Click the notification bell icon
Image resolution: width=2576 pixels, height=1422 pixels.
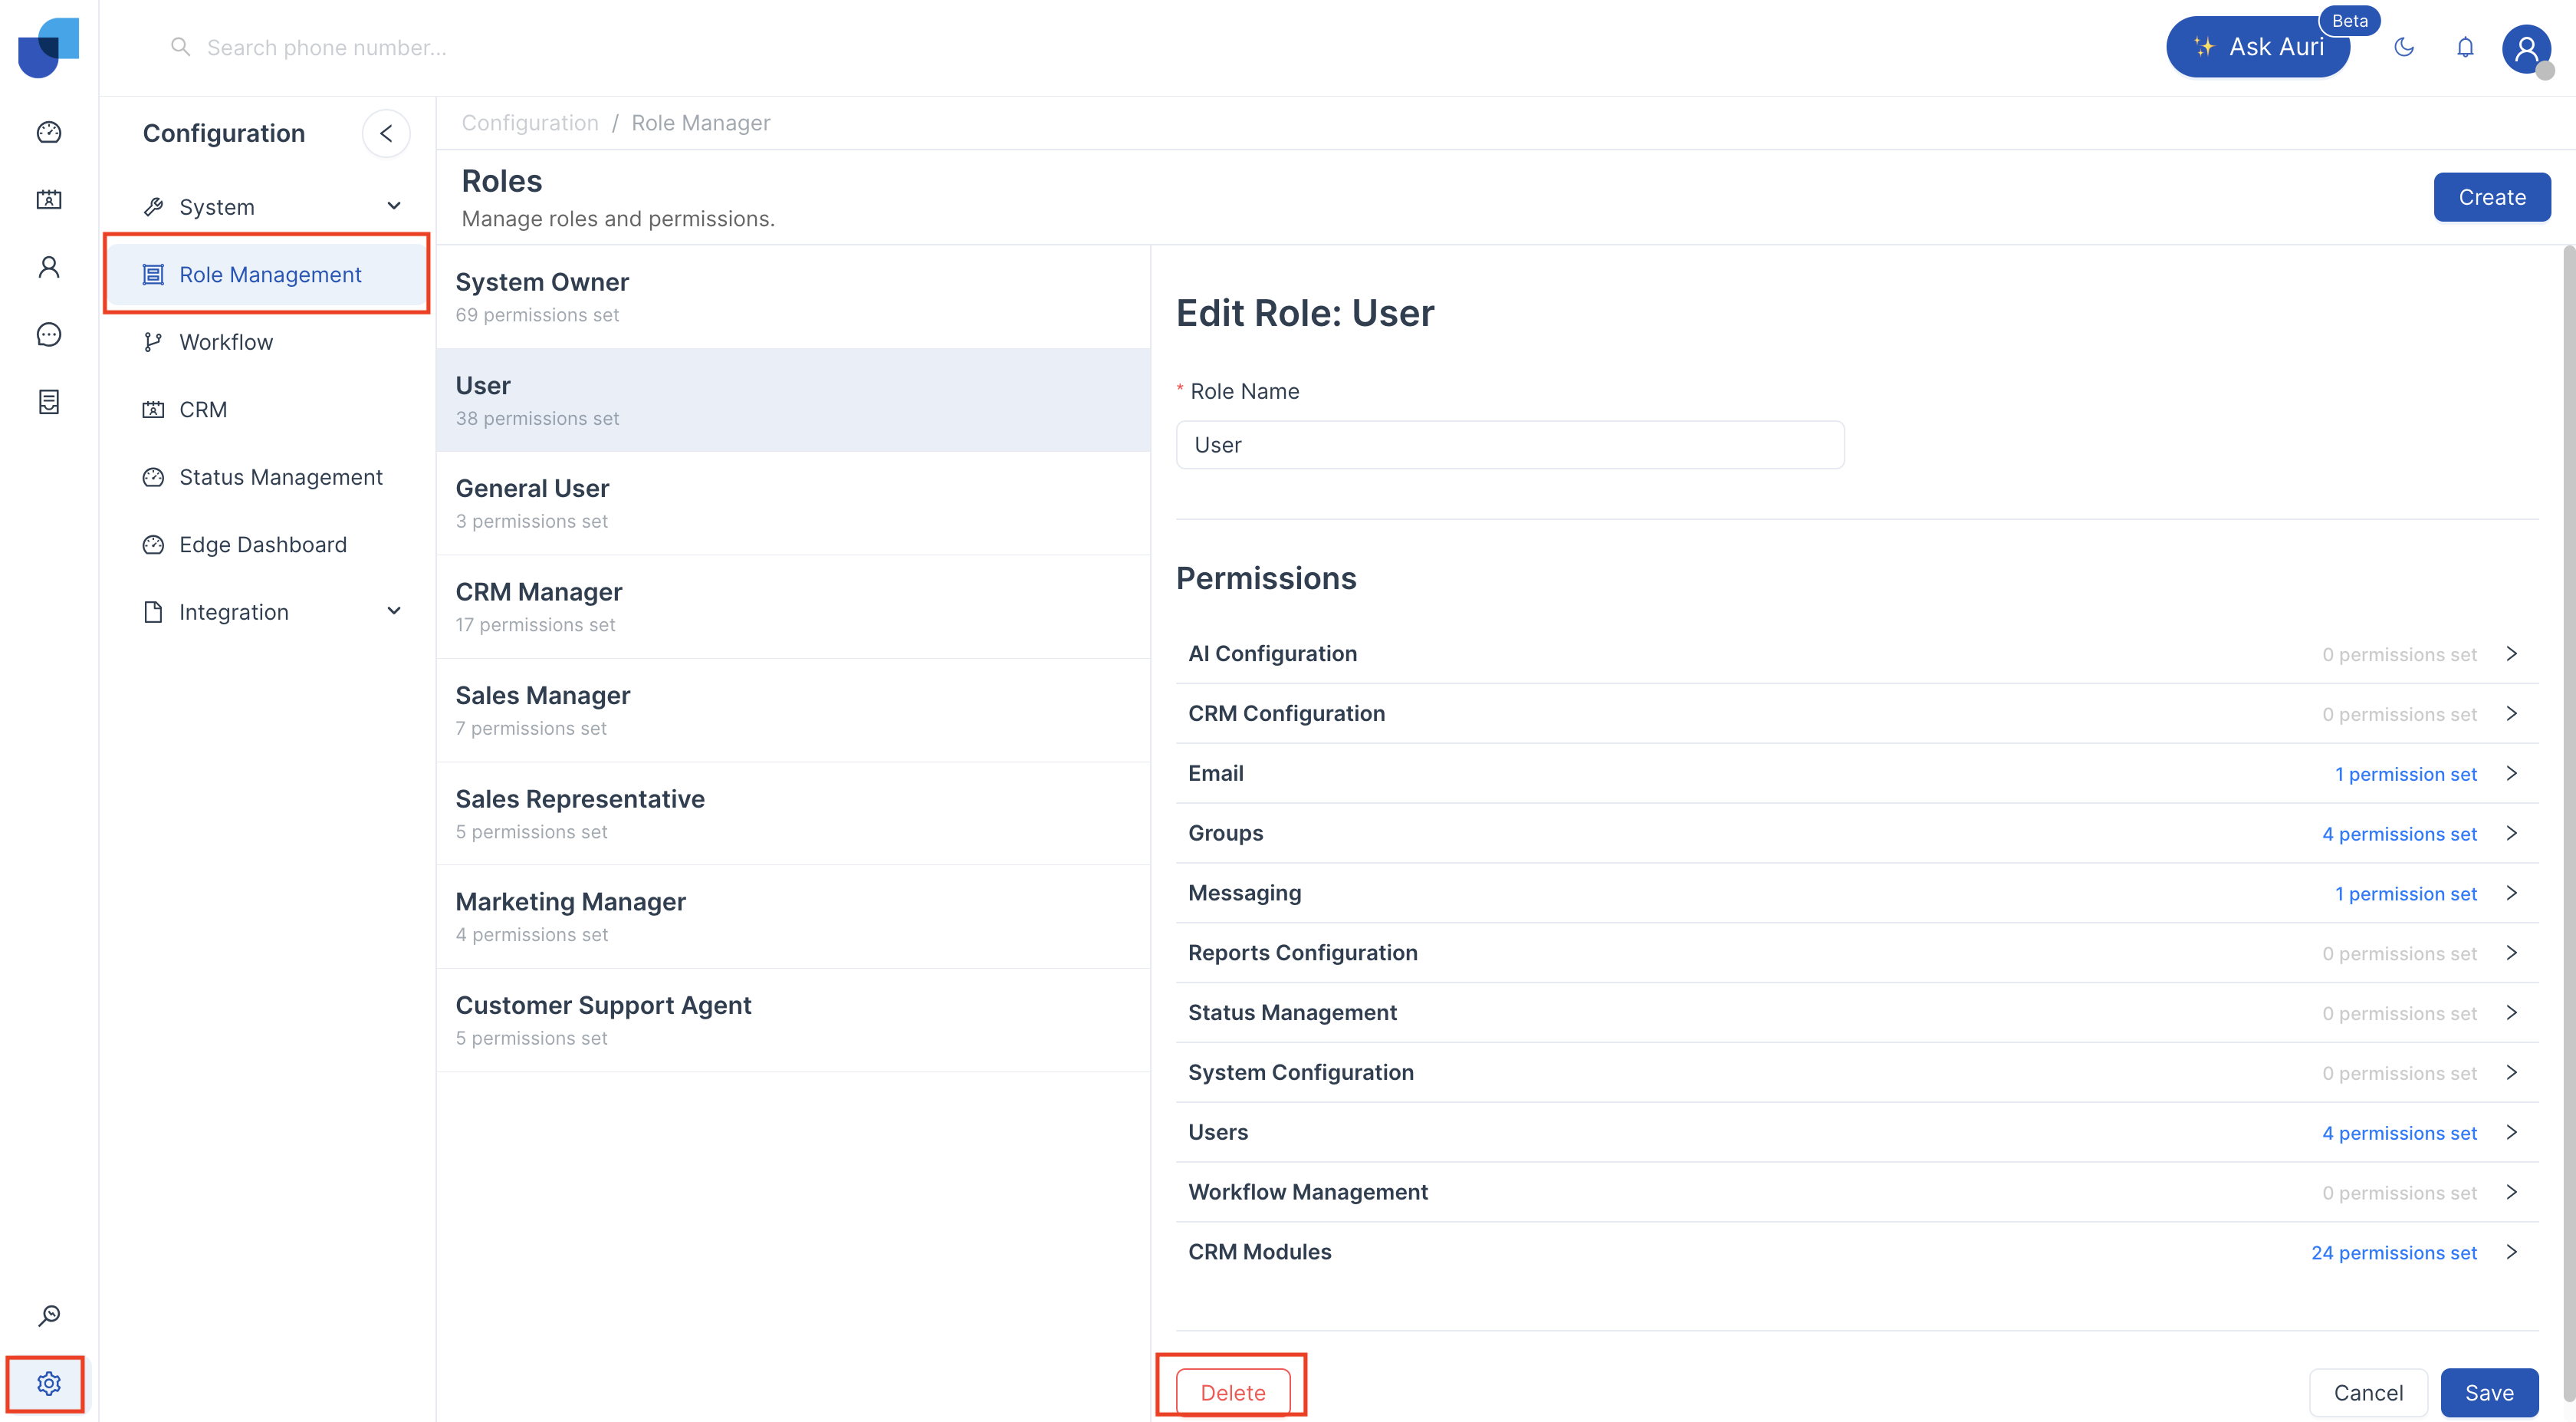coord(2465,47)
